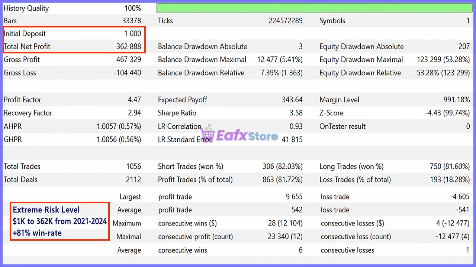Select the Recovery Factor value 2.94
The width and height of the screenshot is (476, 267).
[x=134, y=113]
